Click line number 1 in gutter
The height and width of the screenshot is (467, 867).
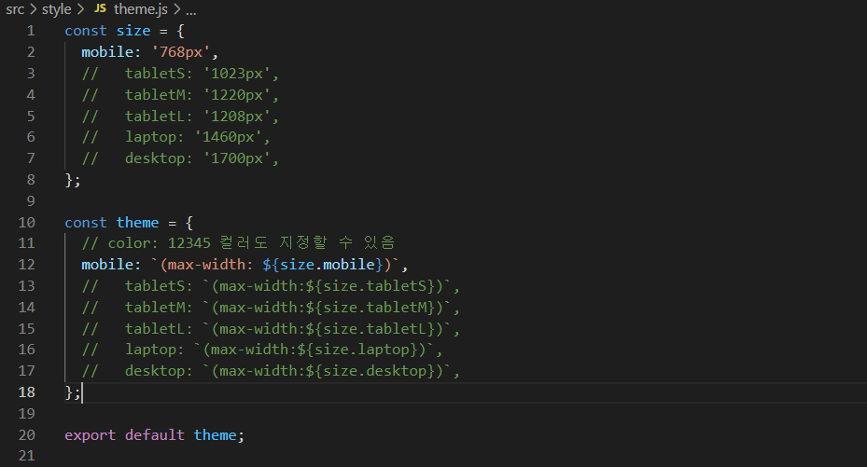31,31
